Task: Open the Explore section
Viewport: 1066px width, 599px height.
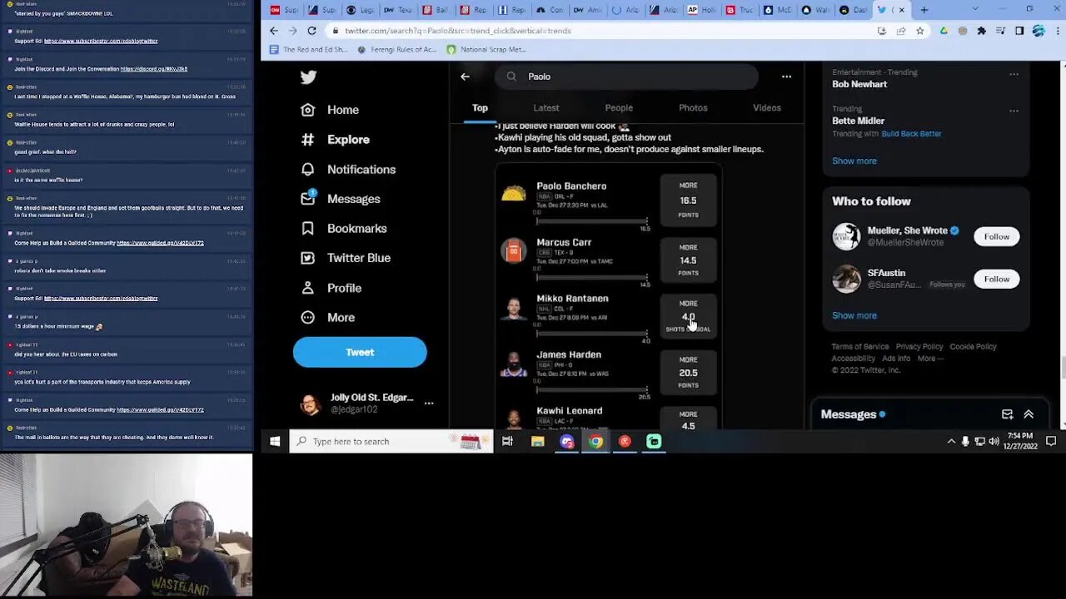Action: point(335,140)
